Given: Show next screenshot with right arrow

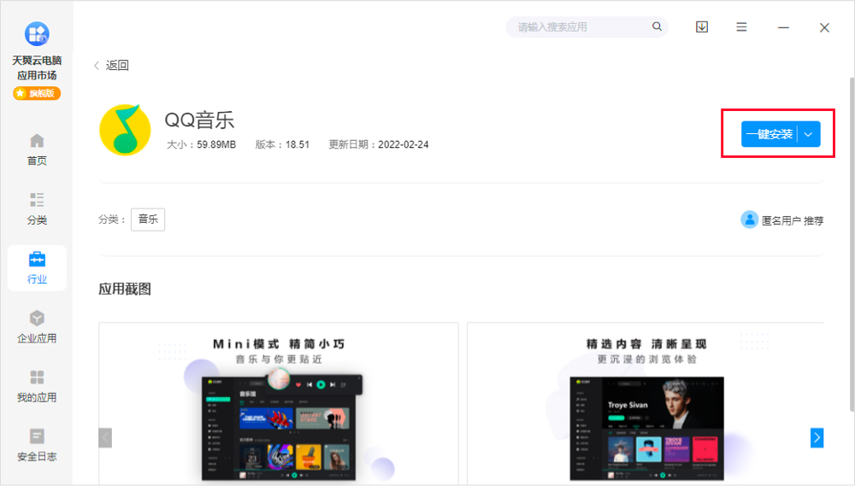Looking at the screenshot, I should click(817, 437).
